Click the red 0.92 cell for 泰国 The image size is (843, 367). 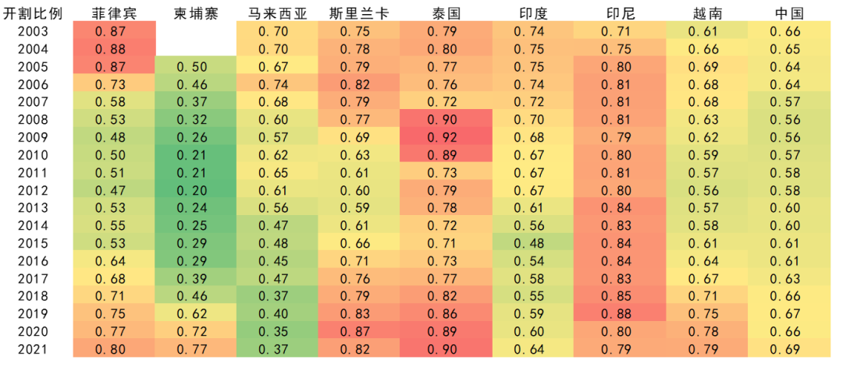tap(446, 137)
